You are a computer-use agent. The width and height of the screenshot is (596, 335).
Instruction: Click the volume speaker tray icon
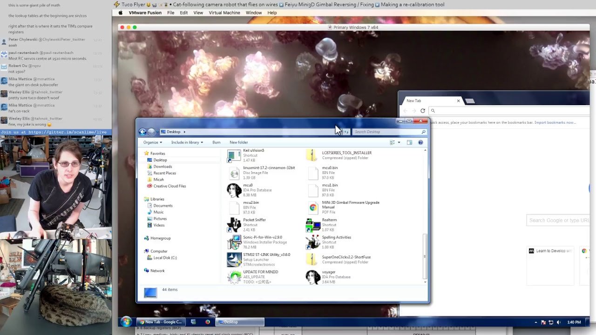pyautogui.click(x=558, y=322)
